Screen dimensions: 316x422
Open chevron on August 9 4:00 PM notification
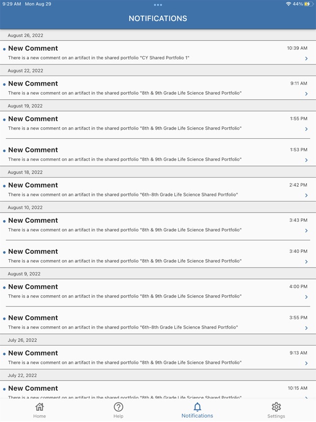(306, 297)
